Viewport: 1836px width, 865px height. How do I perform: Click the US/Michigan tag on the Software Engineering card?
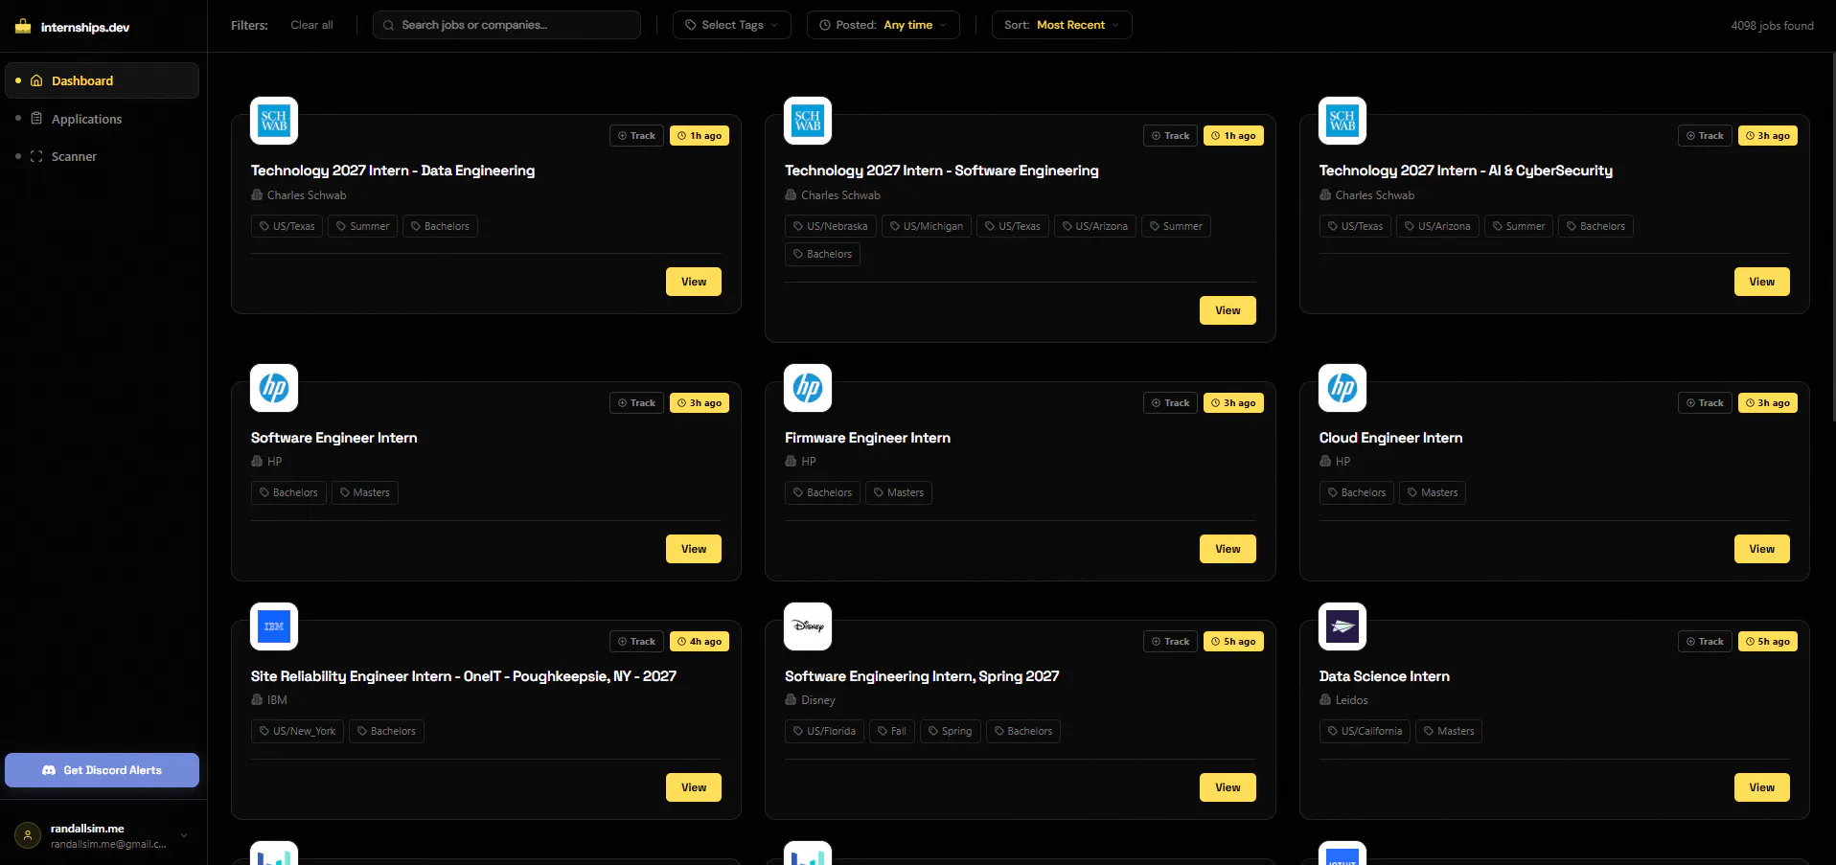tap(927, 226)
